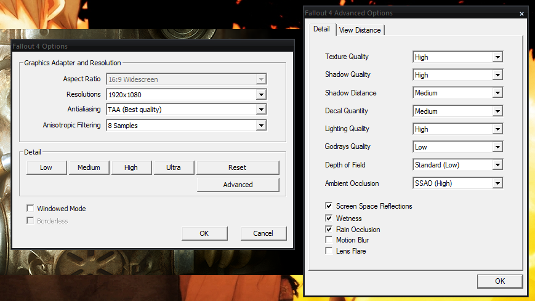Click the Borderless checkbox
The image size is (535, 301).
(30, 220)
